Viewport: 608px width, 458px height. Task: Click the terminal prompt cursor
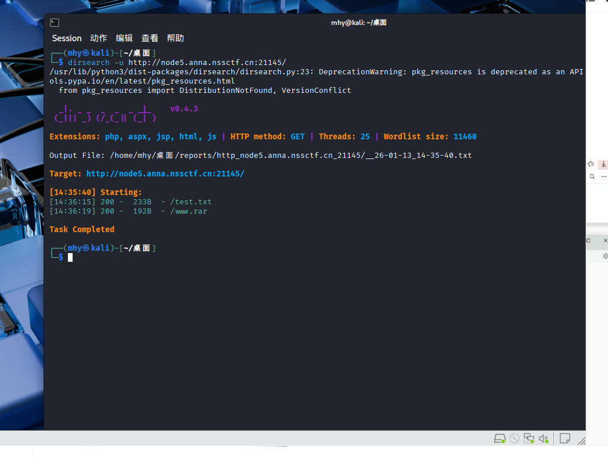pyautogui.click(x=70, y=257)
